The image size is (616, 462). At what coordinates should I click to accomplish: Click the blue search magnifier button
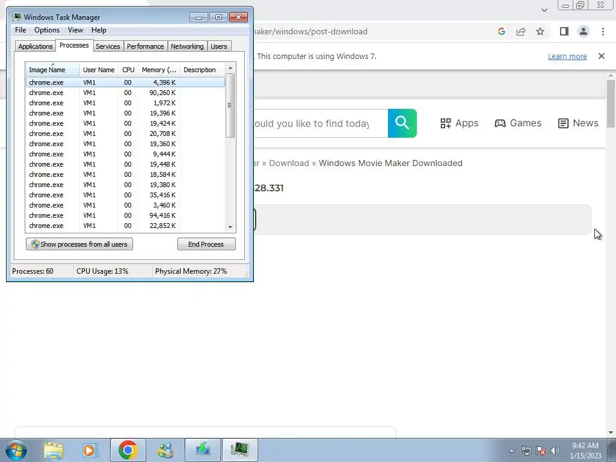tap(402, 123)
